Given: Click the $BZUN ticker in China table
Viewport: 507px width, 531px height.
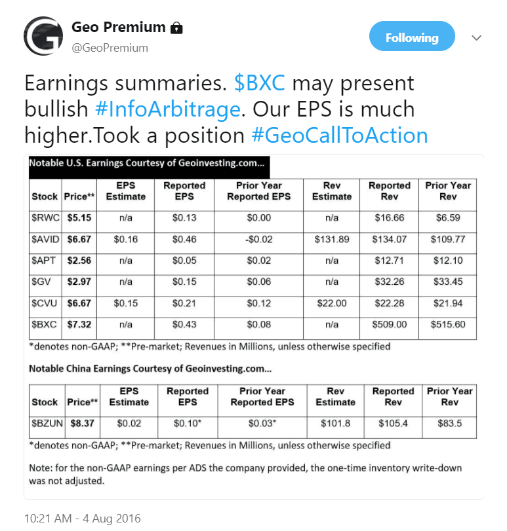Looking at the screenshot, I should pos(47,424).
